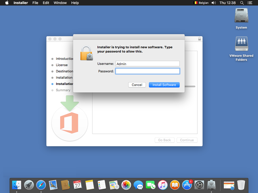This screenshot has width=258, height=193.
Task: Click the authentication padlock icon in dialog
Action: (x=86, y=53)
